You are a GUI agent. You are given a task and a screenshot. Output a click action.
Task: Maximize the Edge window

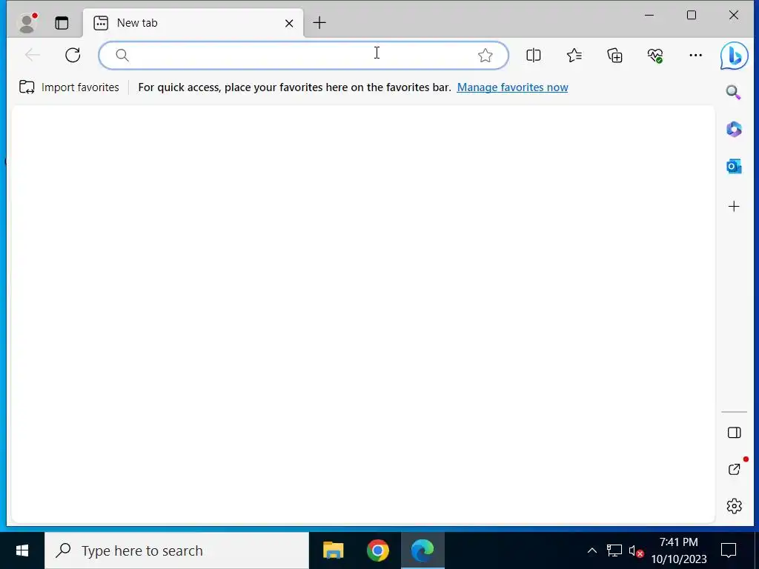(692, 15)
